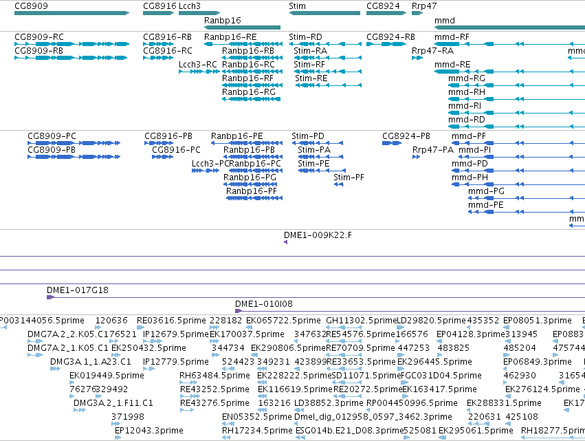Select the CG8909-PB protein label
This screenshot has width=585, height=441.
[x=52, y=150]
